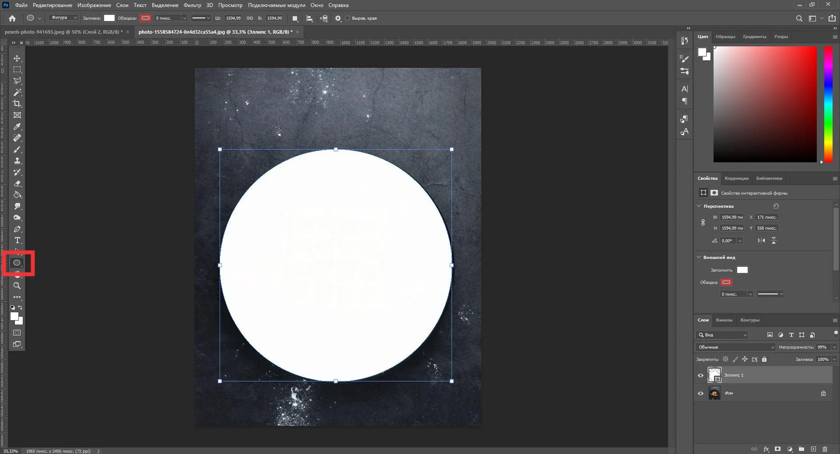
Task: Click the delete layer trash icon
Action: pos(825,449)
